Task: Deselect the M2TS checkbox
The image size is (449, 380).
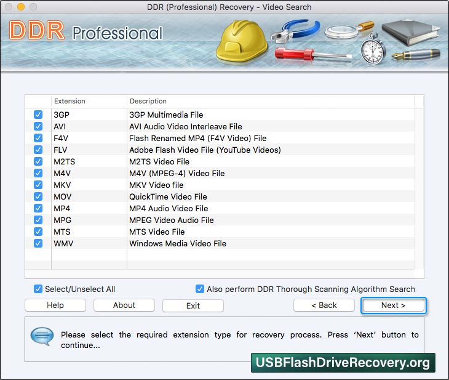Action: tap(38, 161)
